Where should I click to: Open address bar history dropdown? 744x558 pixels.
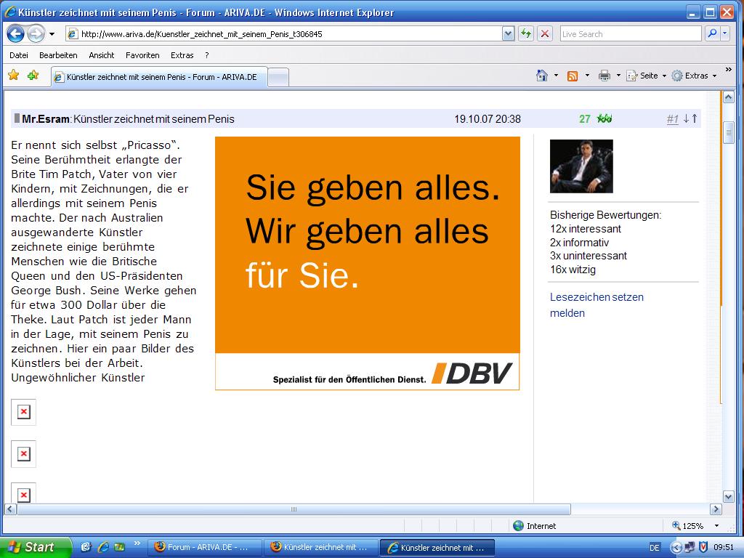pos(509,33)
